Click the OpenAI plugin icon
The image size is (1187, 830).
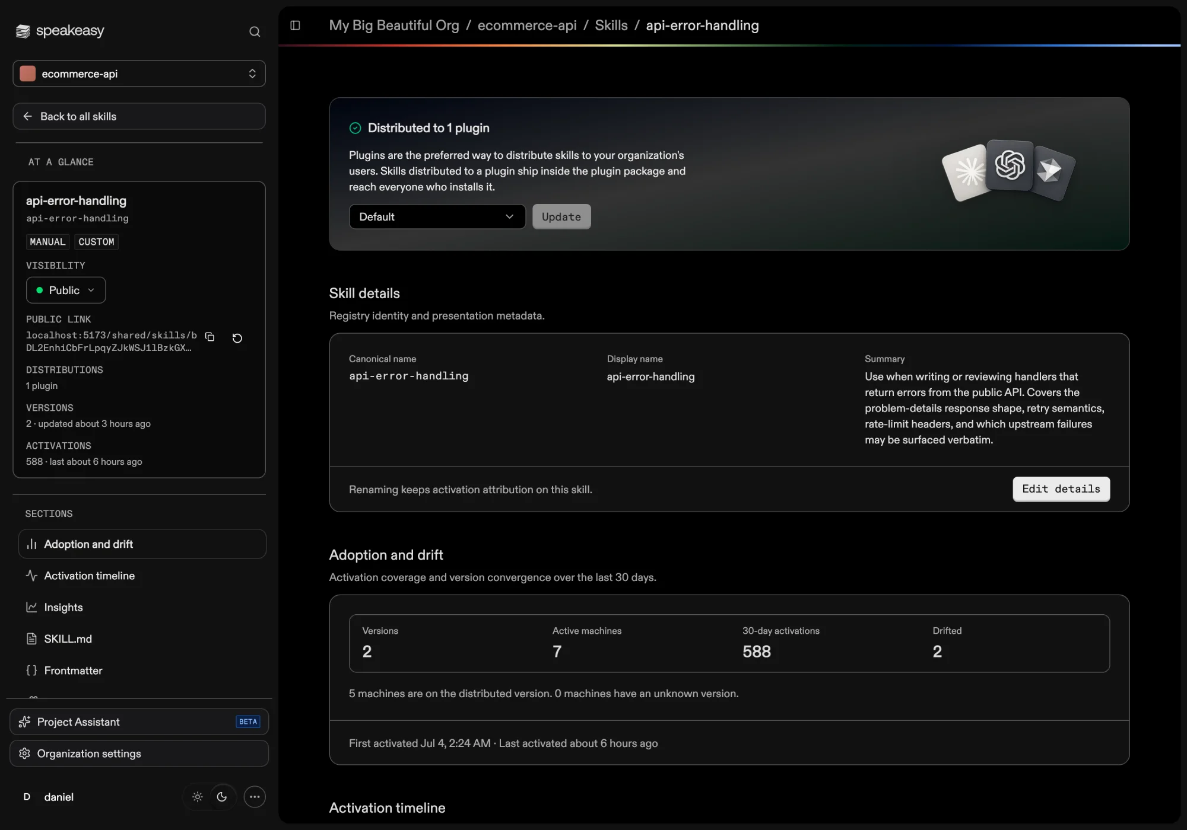pyautogui.click(x=1010, y=165)
